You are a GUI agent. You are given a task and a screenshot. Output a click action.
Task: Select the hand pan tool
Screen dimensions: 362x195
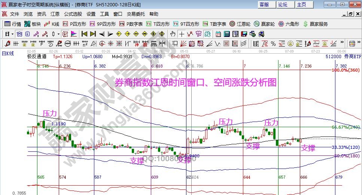[173, 34]
